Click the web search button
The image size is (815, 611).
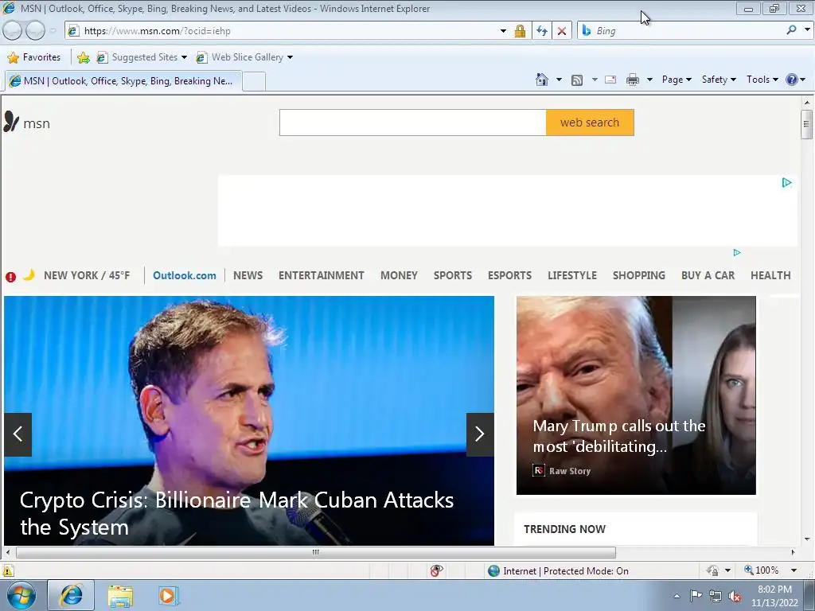pos(590,123)
